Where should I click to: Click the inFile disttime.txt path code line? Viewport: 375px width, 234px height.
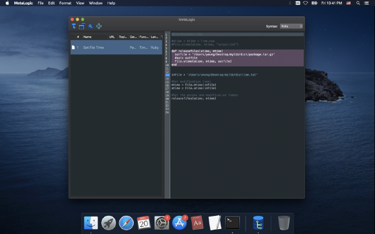[x=214, y=75]
